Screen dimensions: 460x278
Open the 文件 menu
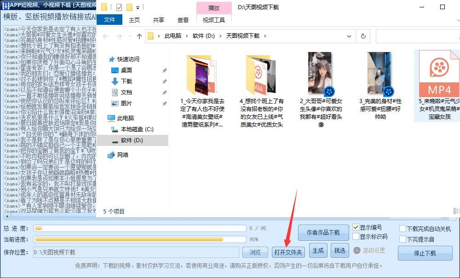[x=110, y=20]
